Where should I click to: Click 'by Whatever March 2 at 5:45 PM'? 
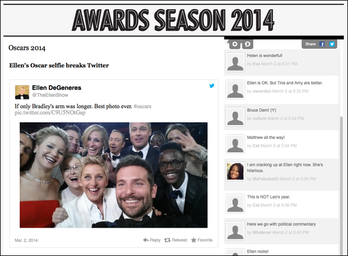tap(278, 232)
